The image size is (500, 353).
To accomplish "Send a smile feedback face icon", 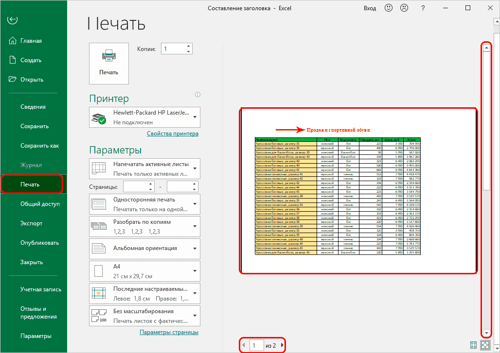I will click(389, 8).
